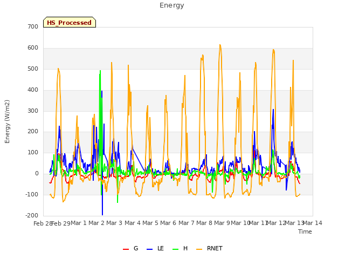Toggle the RNET series legend entry

[210, 248]
